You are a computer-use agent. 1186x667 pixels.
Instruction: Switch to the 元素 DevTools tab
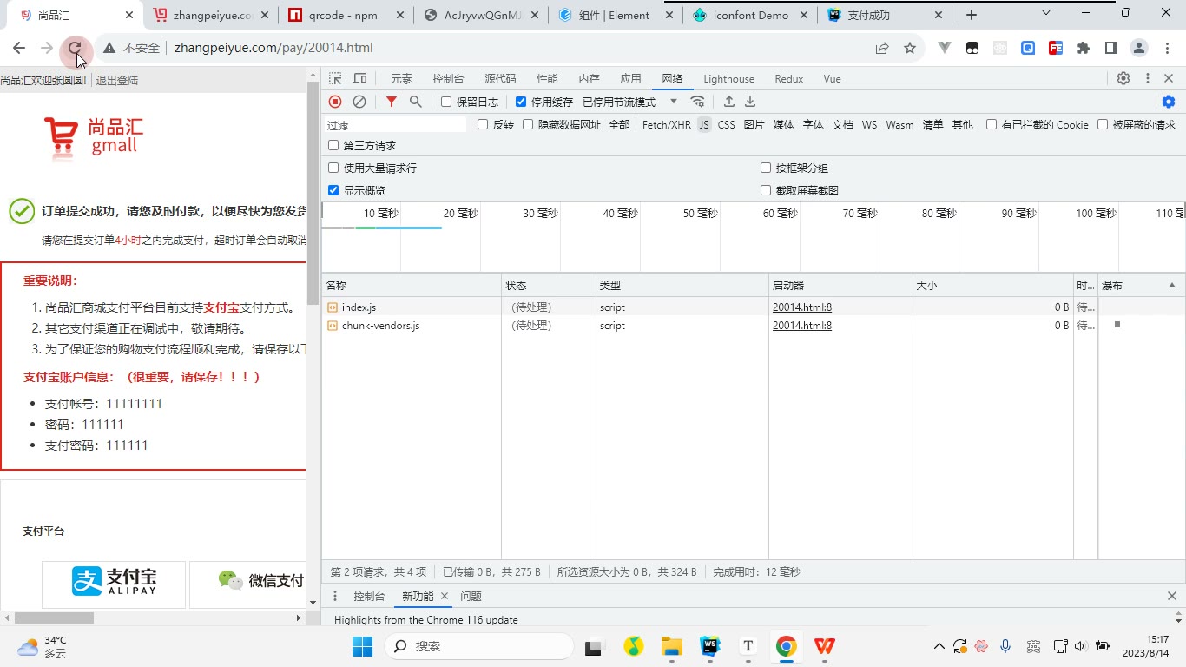[401, 78]
